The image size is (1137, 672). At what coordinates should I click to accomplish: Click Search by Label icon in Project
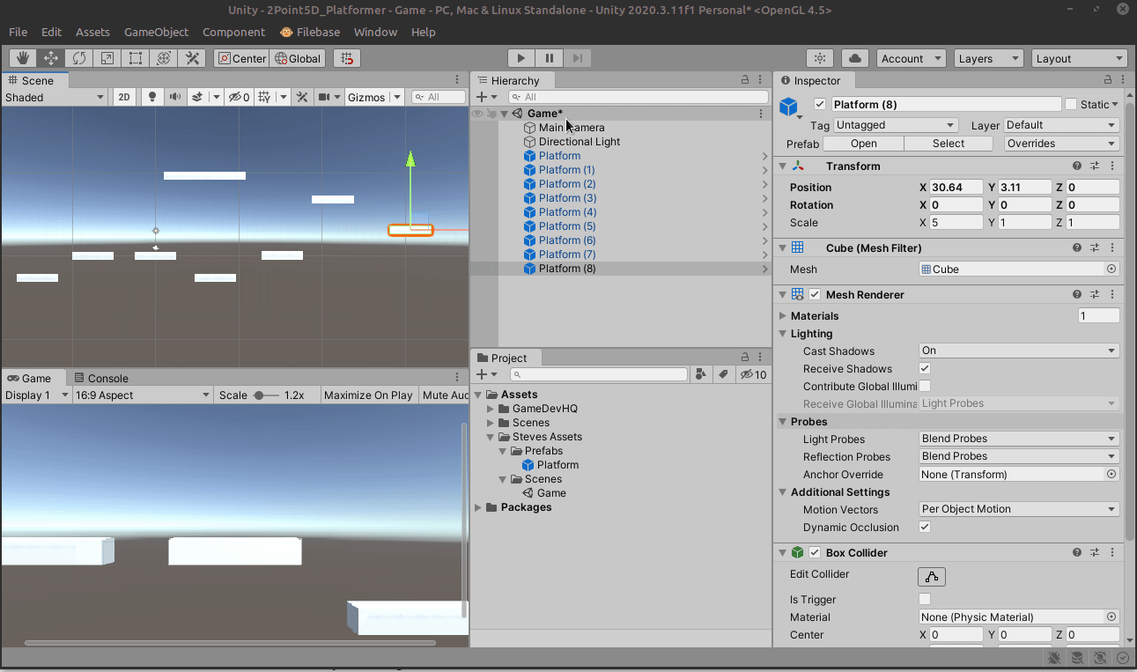(x=723, y=374)
